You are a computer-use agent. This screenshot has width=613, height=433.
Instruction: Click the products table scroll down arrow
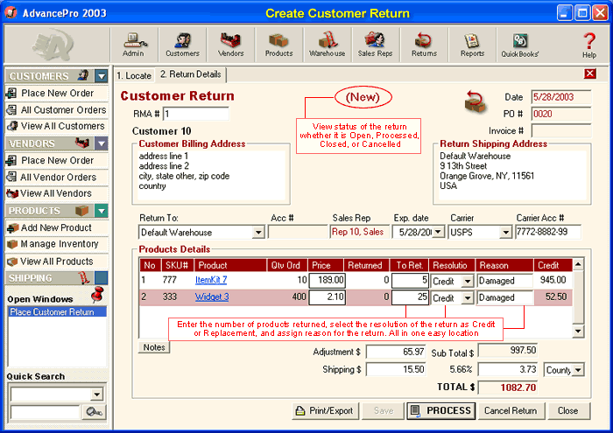[x=578, y=332]
